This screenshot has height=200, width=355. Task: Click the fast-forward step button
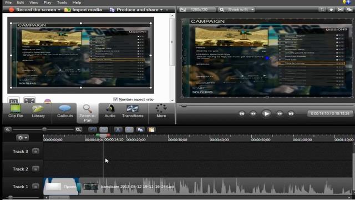(x=280, y=113)
